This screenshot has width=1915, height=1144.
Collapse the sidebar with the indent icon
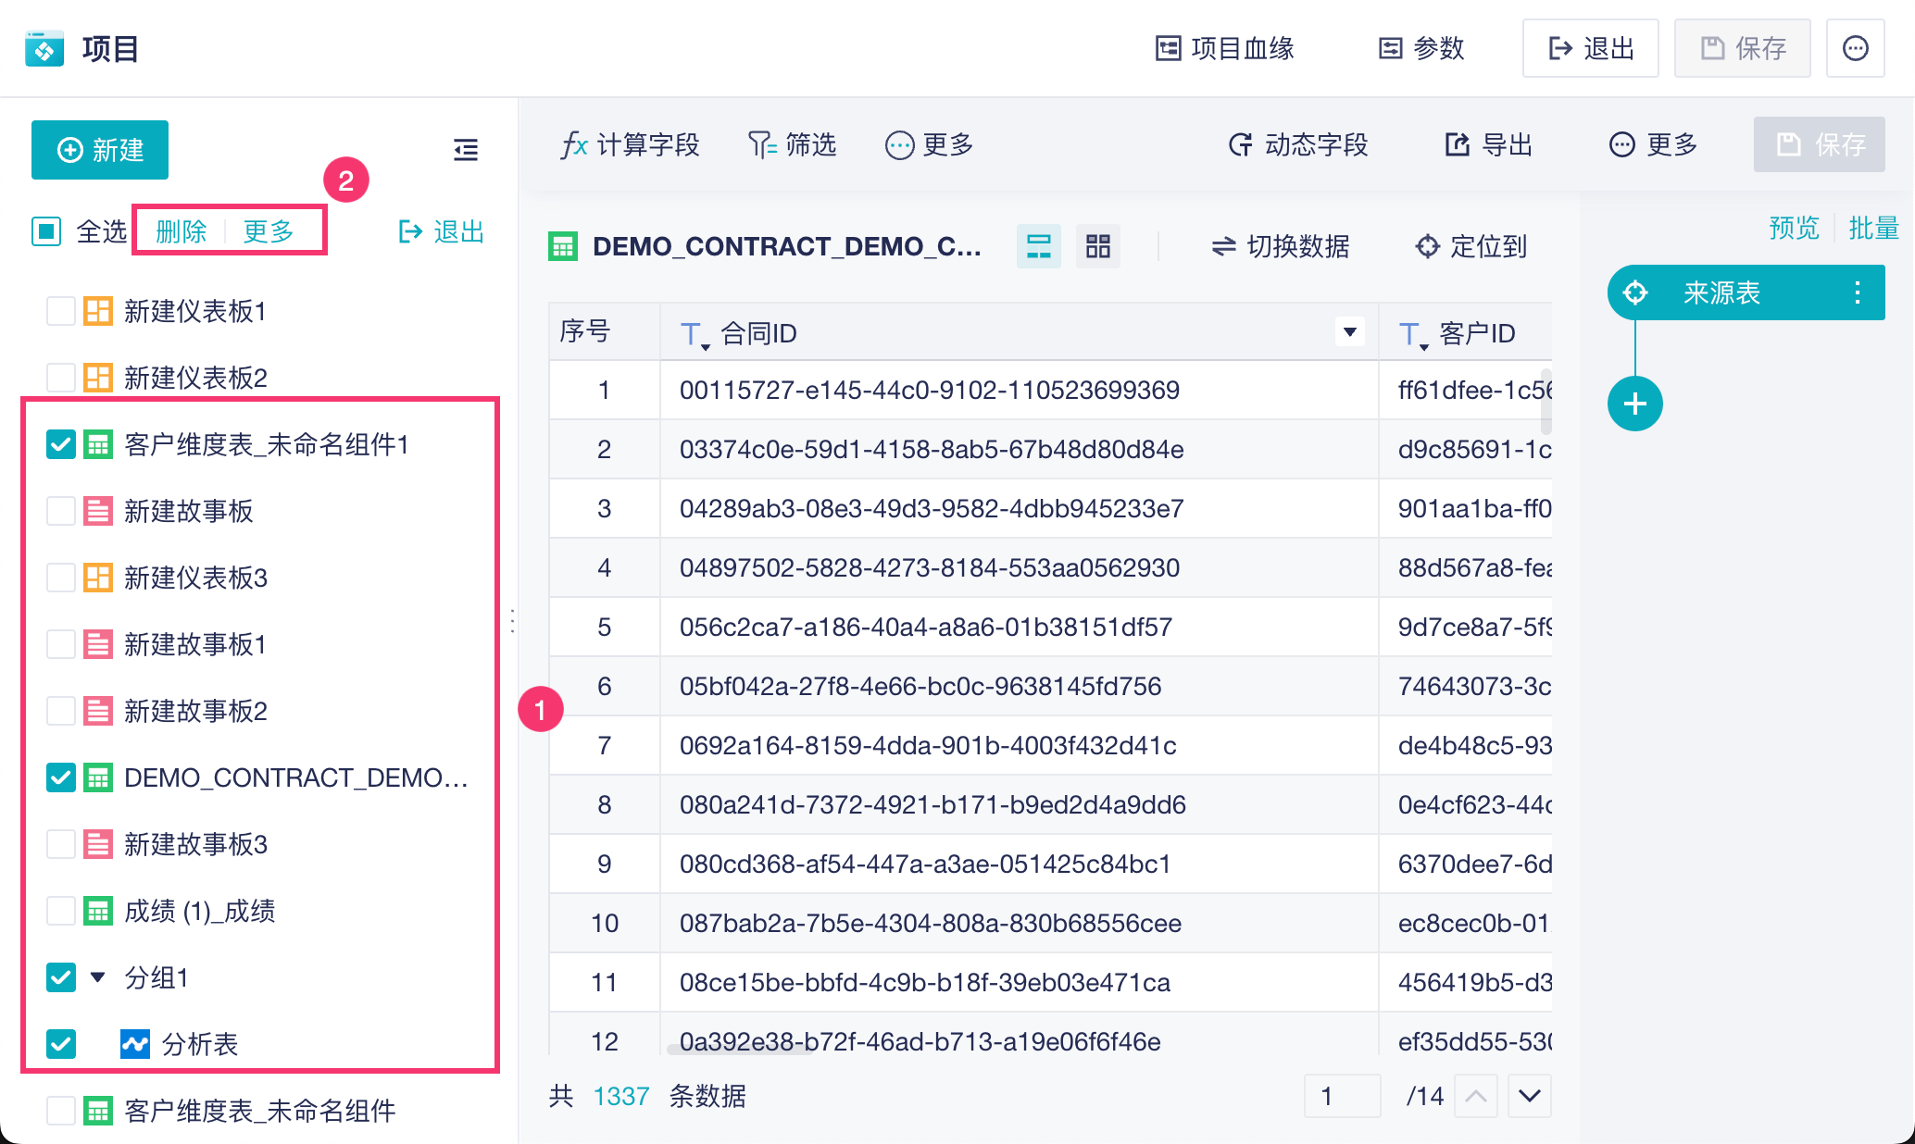coord(466,150)
